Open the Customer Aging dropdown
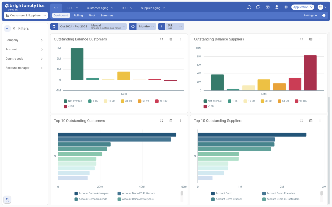Viewport: 332px width, 207px height. point(100,8)
